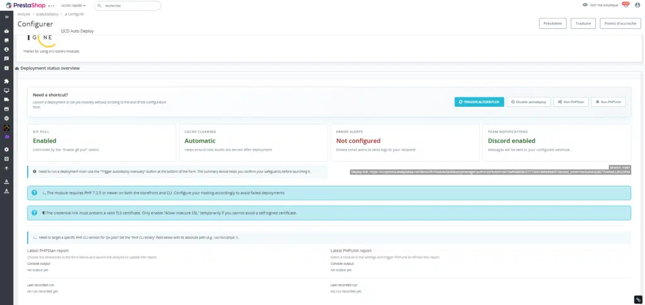Viewport: 645px width, 305px height.
Task: Click the Traduire button
Action: (x=583, y=23)
